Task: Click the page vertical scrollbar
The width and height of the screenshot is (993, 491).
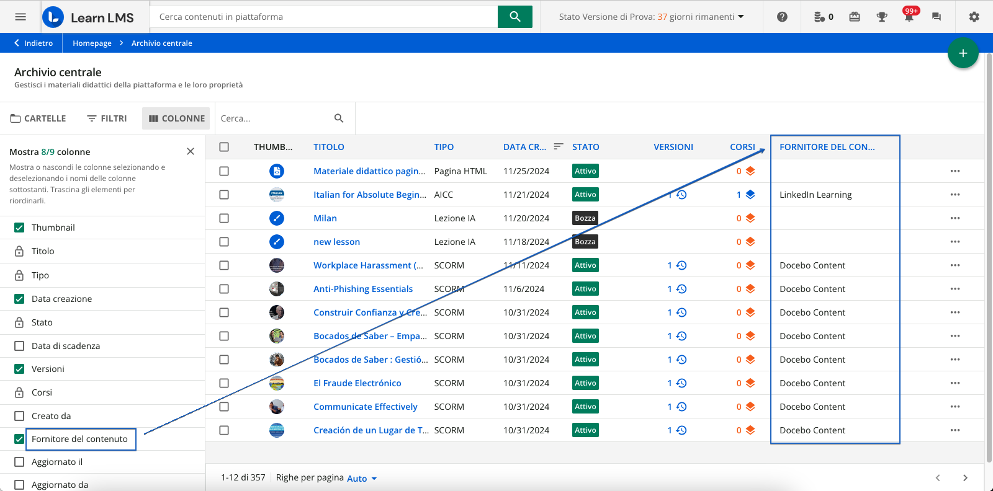Action: pyautogui.click(x=989, y=257)
